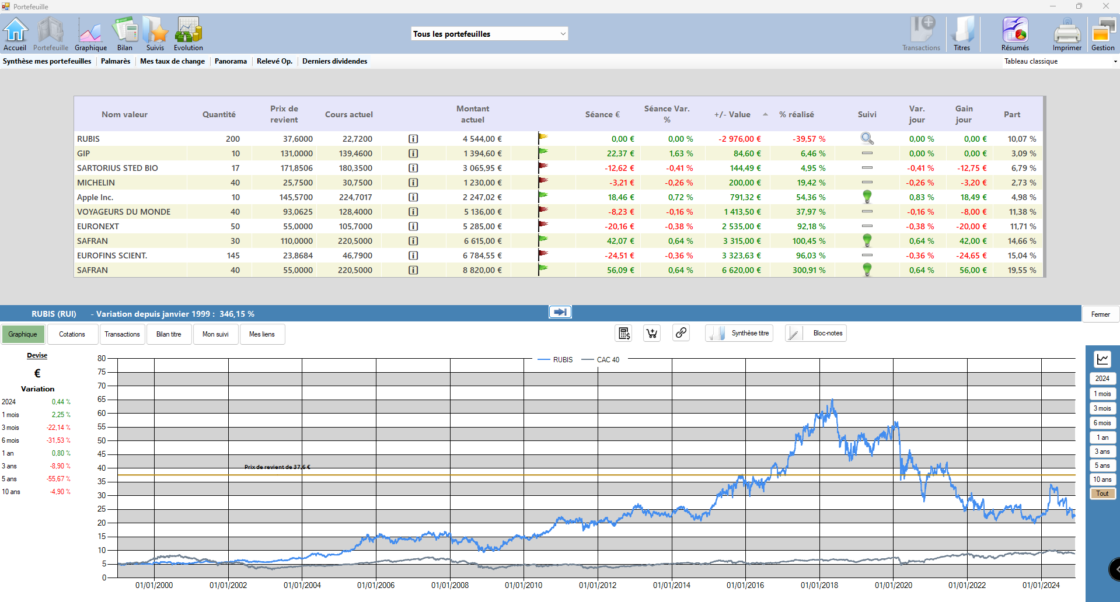Click the Fermer button
The image size is (1120, 602).
pos(1101,314)
